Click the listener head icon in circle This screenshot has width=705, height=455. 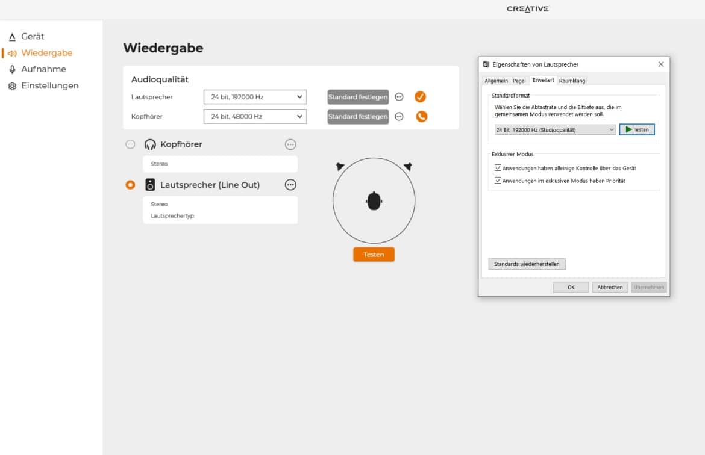point(374,201)
